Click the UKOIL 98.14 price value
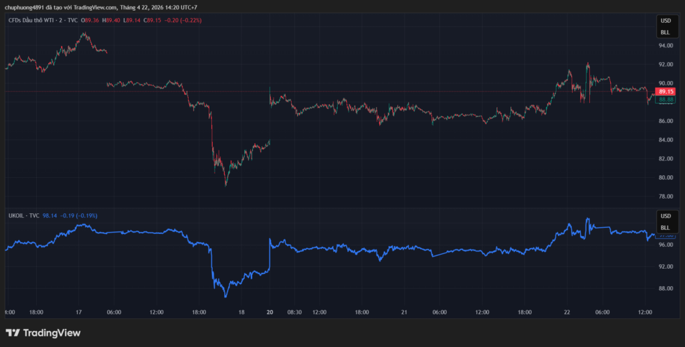This screenshot has width=685, height=347. click(x=50, y=216)
